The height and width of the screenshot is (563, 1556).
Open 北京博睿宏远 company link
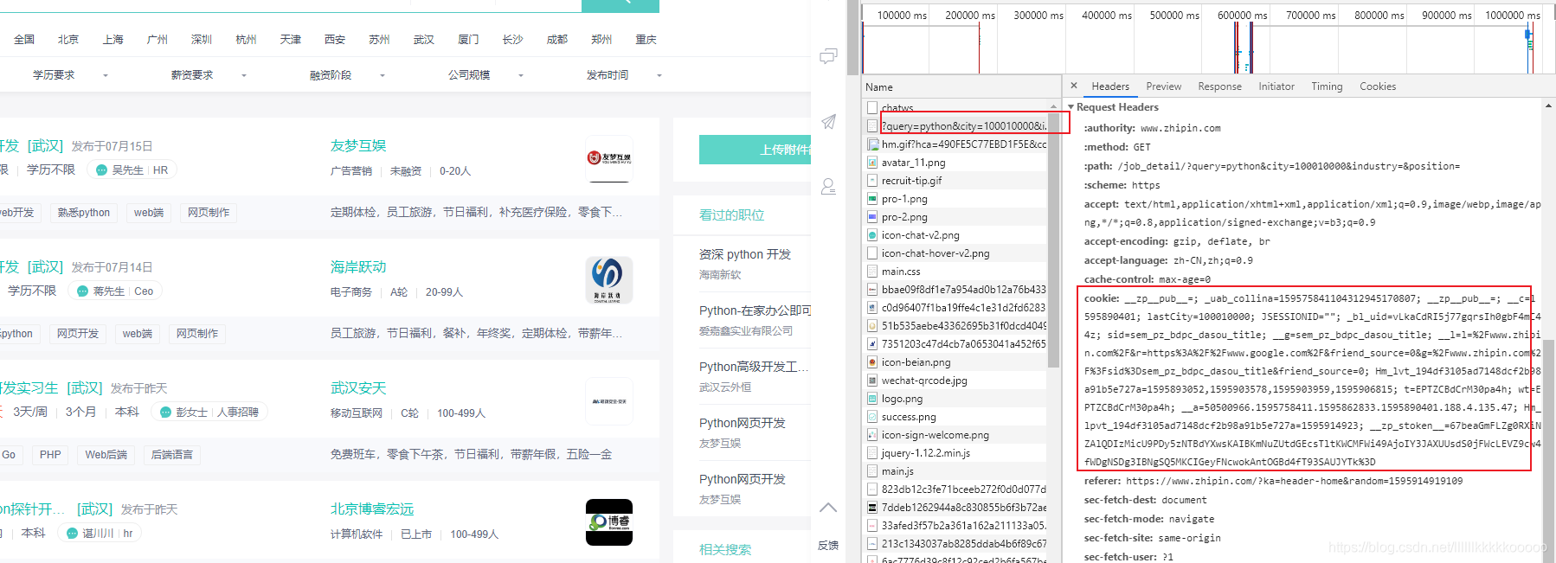[x=372, y=509]
